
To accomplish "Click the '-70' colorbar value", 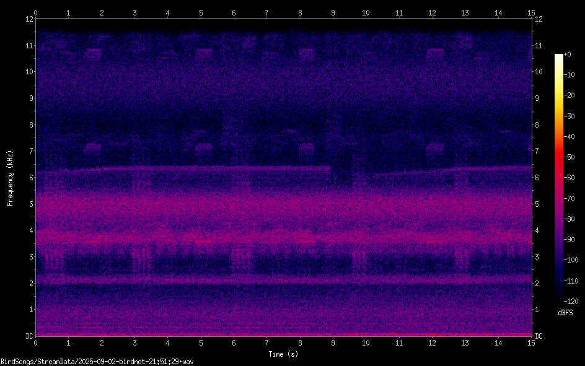I will (569, 199).
